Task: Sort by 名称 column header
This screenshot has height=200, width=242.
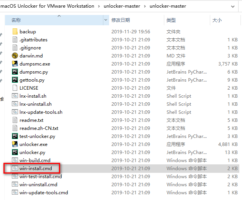Action: [54, 20]
